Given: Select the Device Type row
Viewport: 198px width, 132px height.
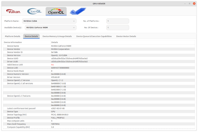Looking at the screenshot, I should coord(99,112).
